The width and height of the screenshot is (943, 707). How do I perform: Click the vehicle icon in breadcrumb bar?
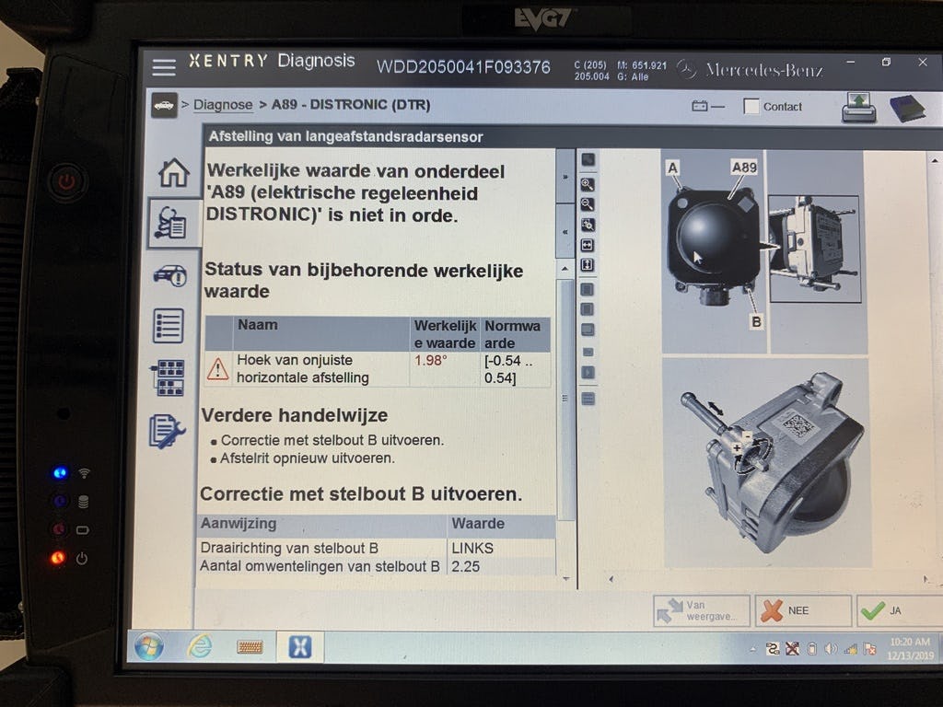[164, 105]
